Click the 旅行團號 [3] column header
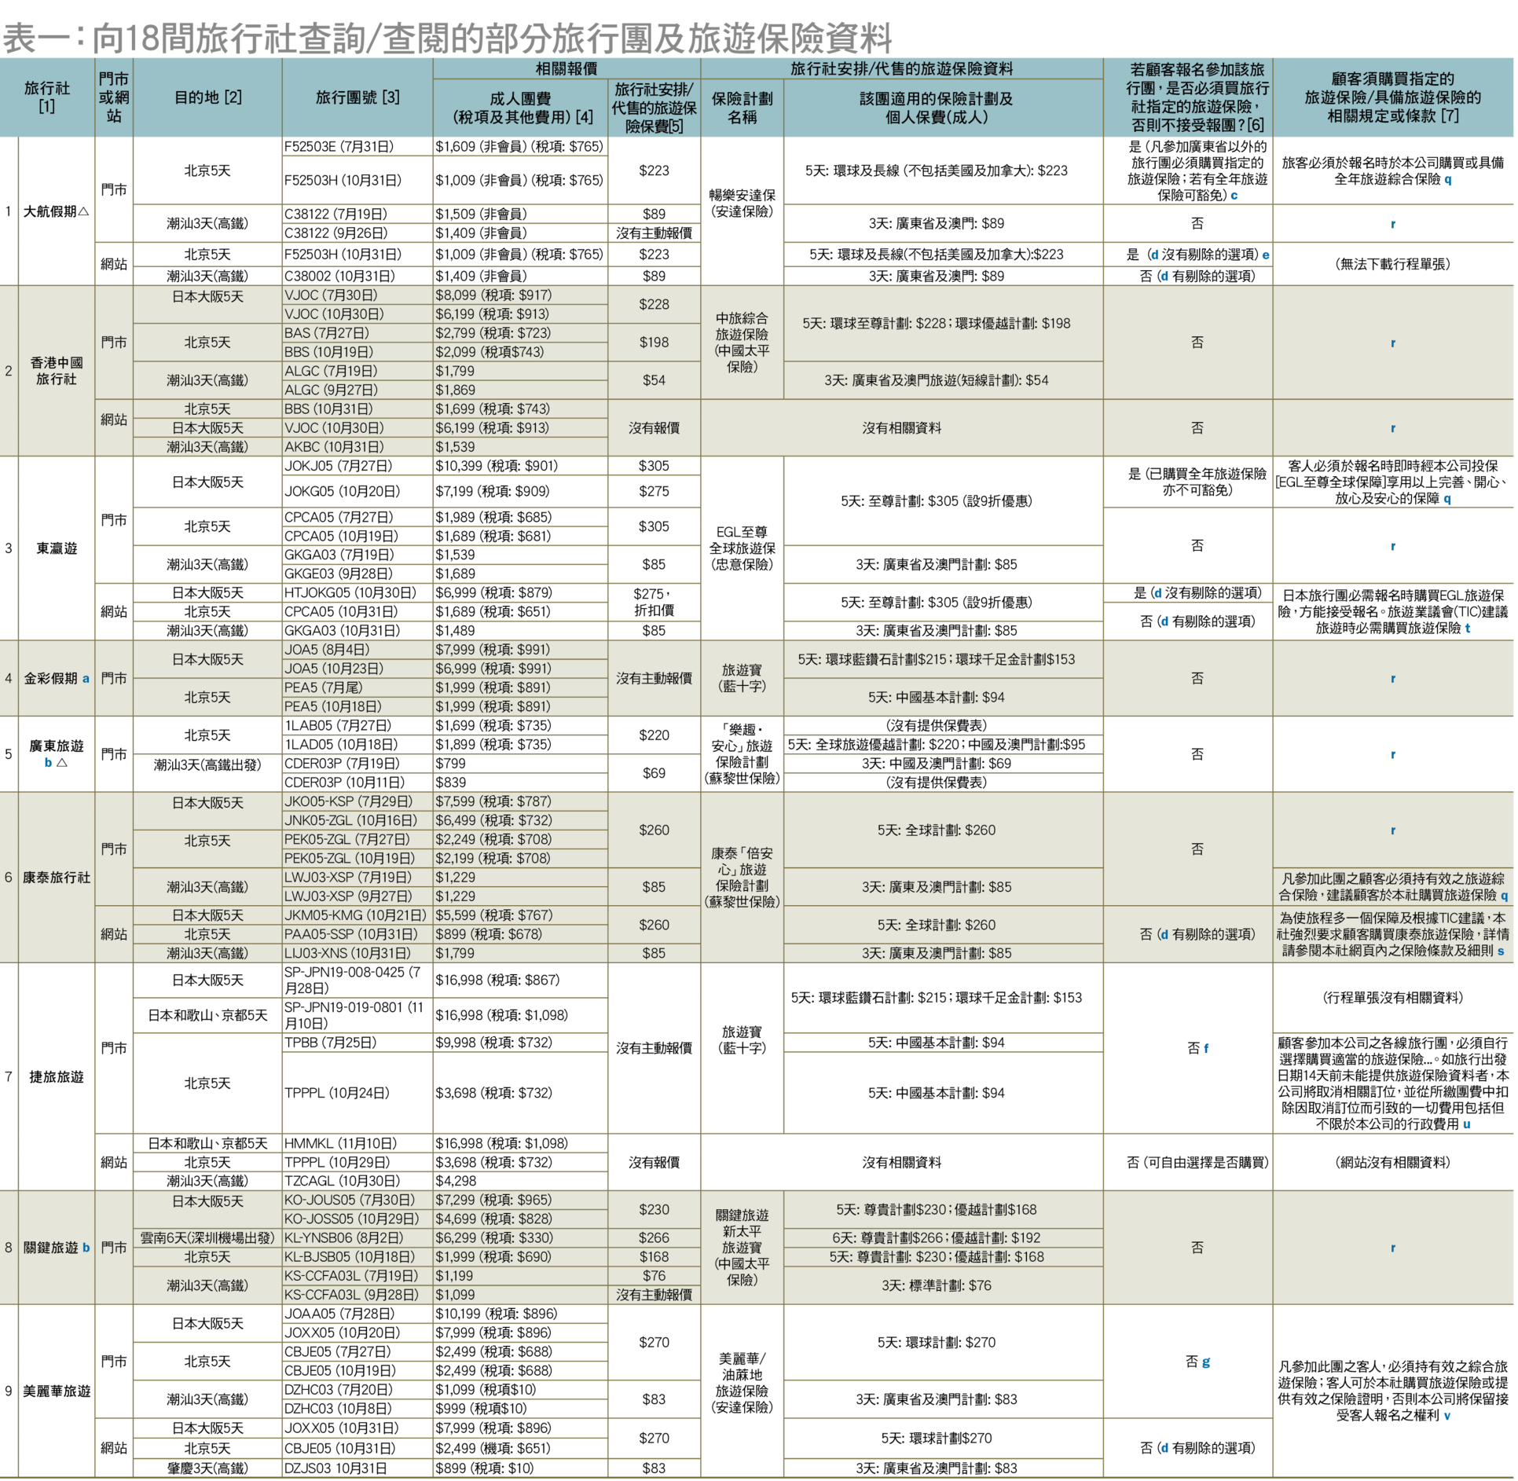The width and height of the screenshot is (1518, 1481). (357, 97)
